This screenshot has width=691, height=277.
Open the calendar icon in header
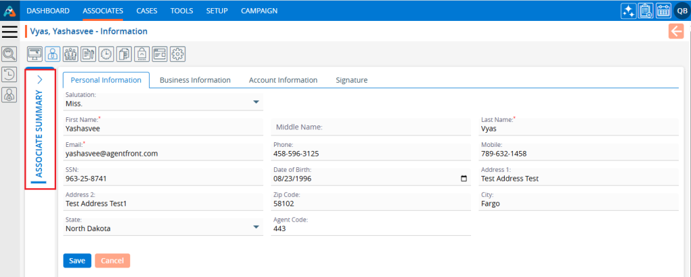tap(663, 11)
